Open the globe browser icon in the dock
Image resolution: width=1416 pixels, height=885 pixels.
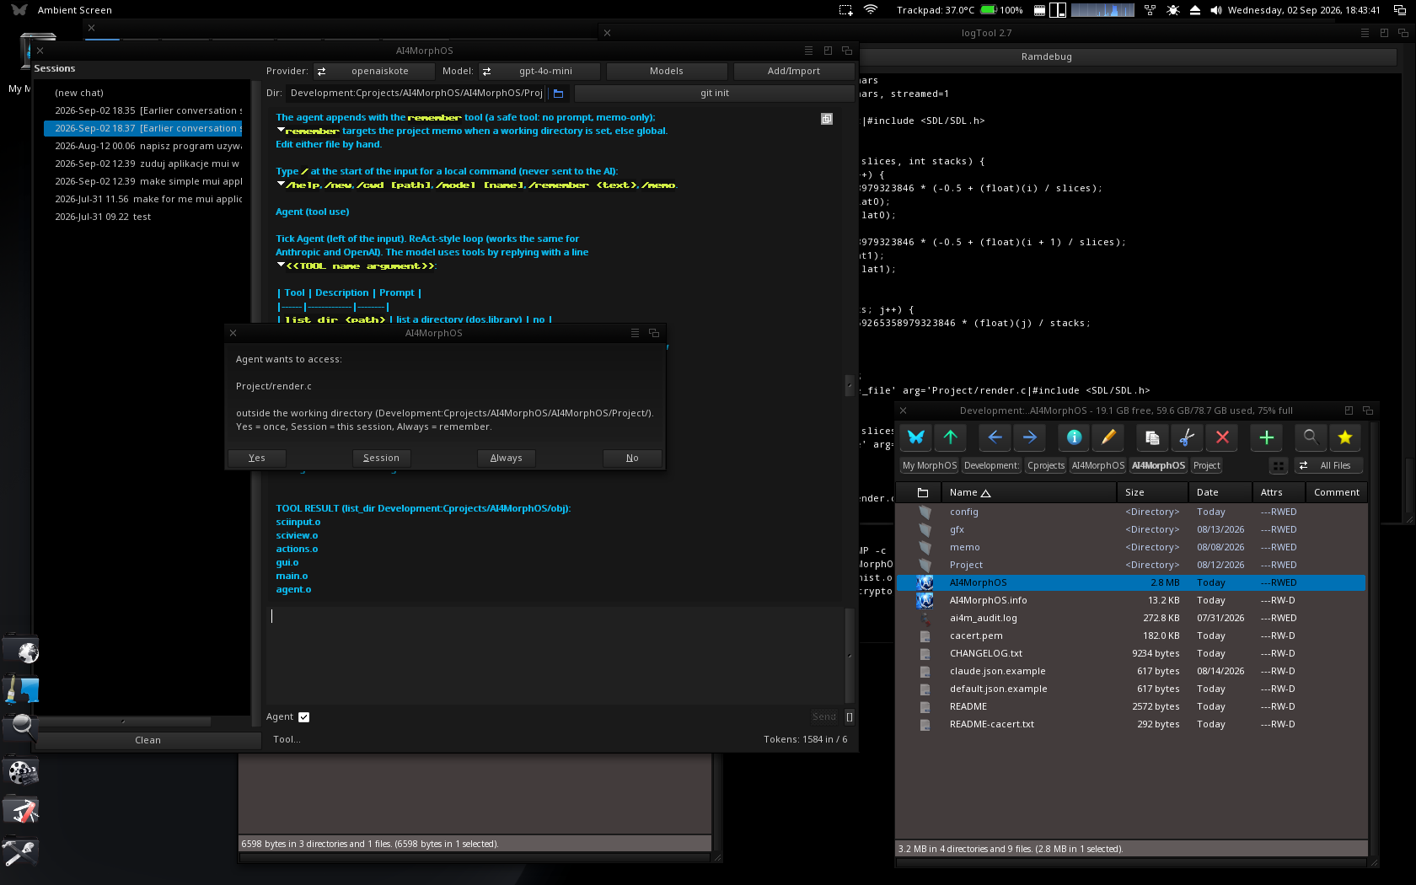coord(22,651)
